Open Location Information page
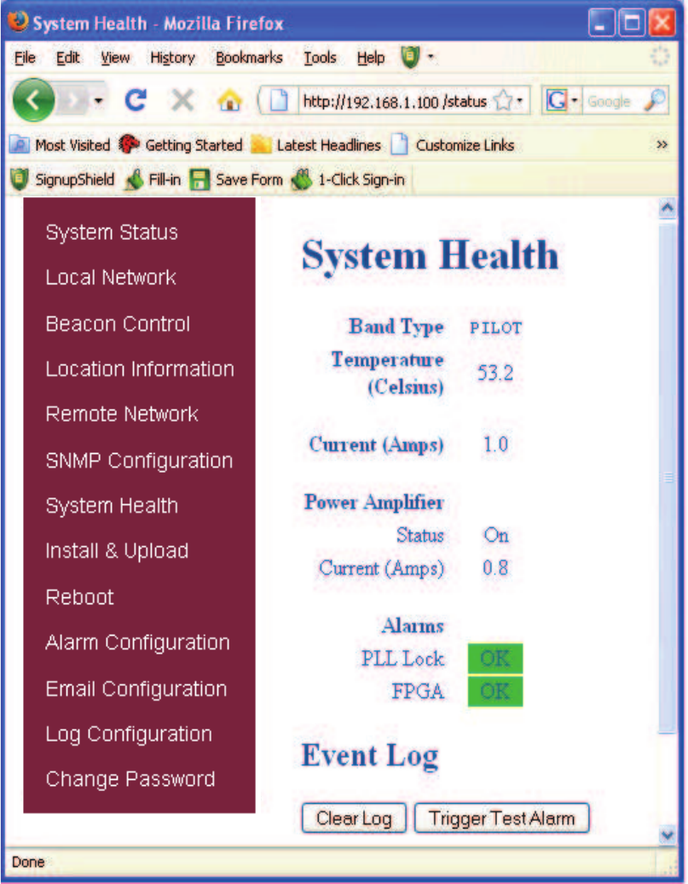The width and height of the screenshot is (688, 884). point(140,369)
